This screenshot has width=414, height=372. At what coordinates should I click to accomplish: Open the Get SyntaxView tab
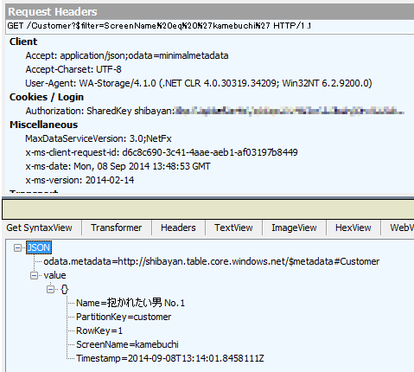click(39, 228)
